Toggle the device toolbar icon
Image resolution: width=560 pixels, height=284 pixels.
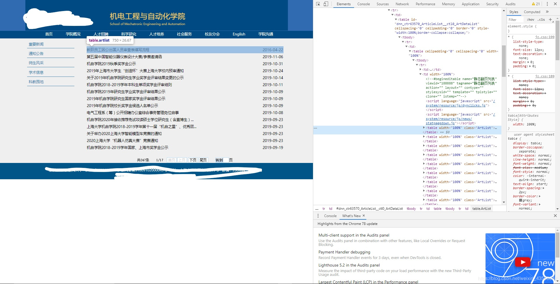click(326, 4)
